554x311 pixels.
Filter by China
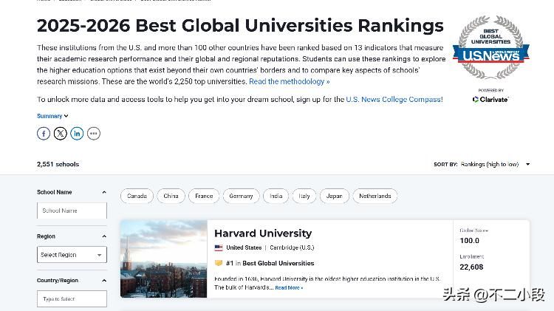click(x=171, y=196)
